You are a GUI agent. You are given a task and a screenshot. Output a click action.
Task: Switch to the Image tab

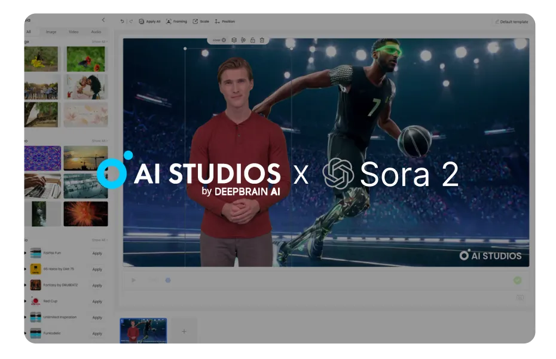pos(51,32)
